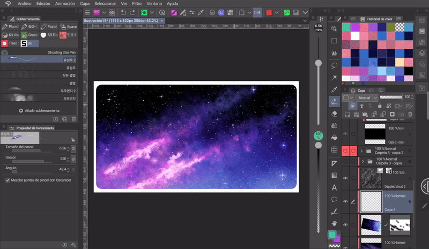Toggle visibility of the Dappled cloud 2 layer
The height and width of the screenshot is (249, 429).
(x=345, y=178)
